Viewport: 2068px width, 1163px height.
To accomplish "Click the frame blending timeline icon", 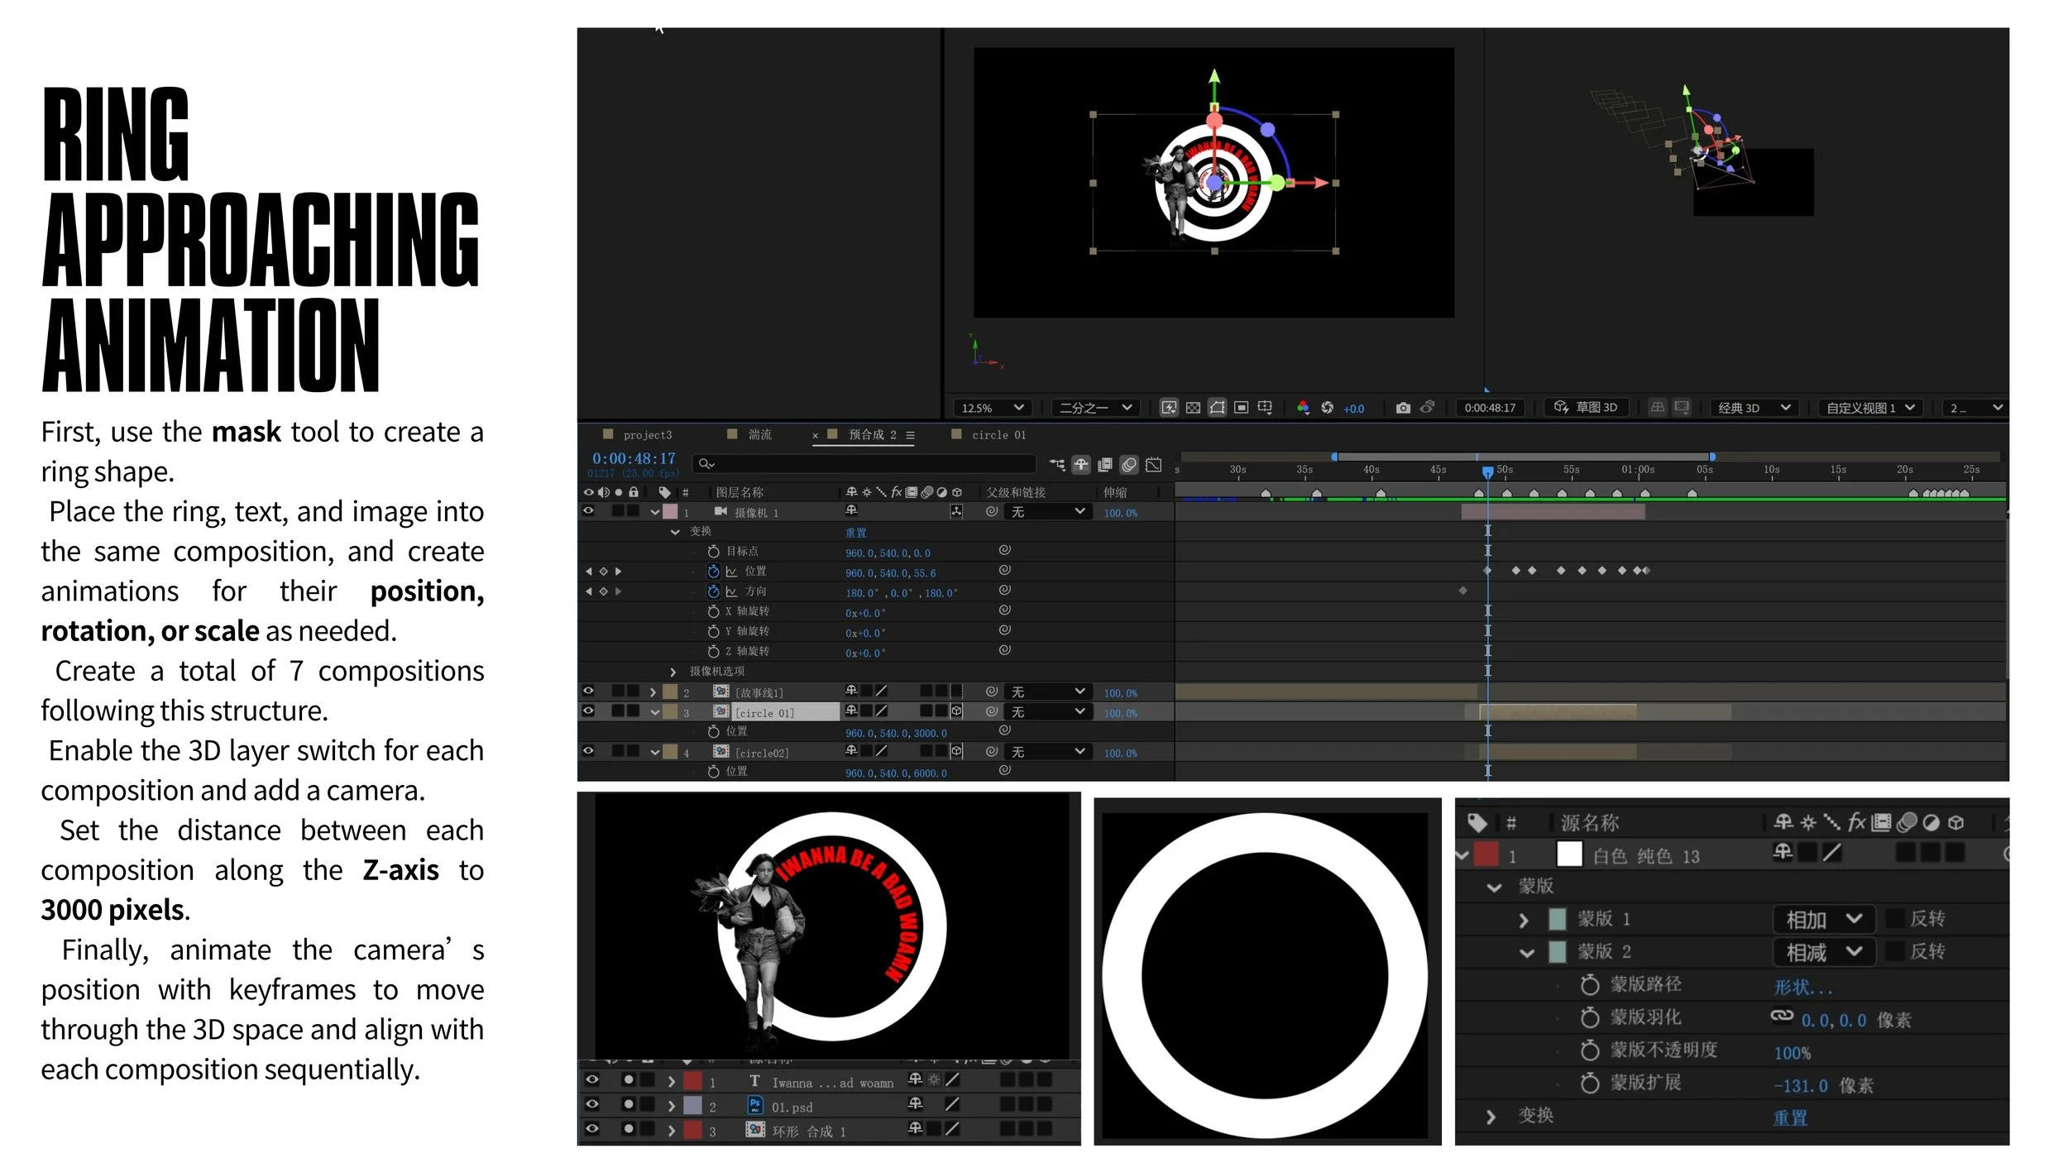I will (1105, 465).
